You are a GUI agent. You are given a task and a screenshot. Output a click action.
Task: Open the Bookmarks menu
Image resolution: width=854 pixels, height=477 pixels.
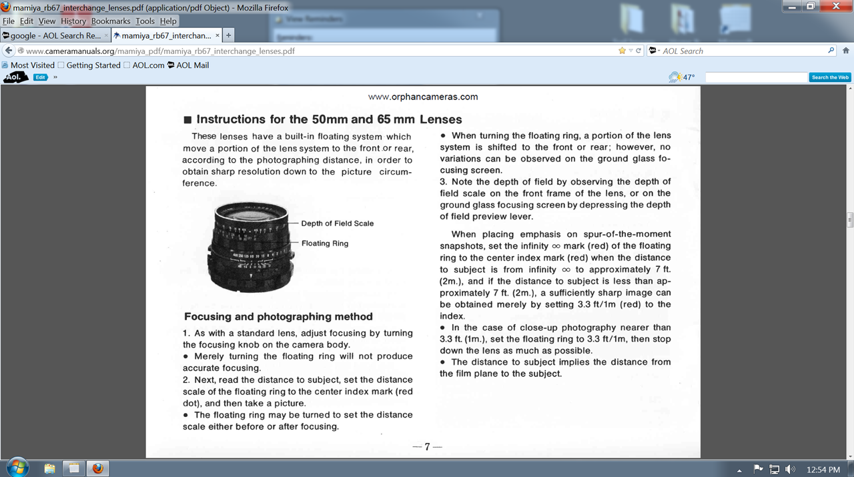[x=111, y=21]
